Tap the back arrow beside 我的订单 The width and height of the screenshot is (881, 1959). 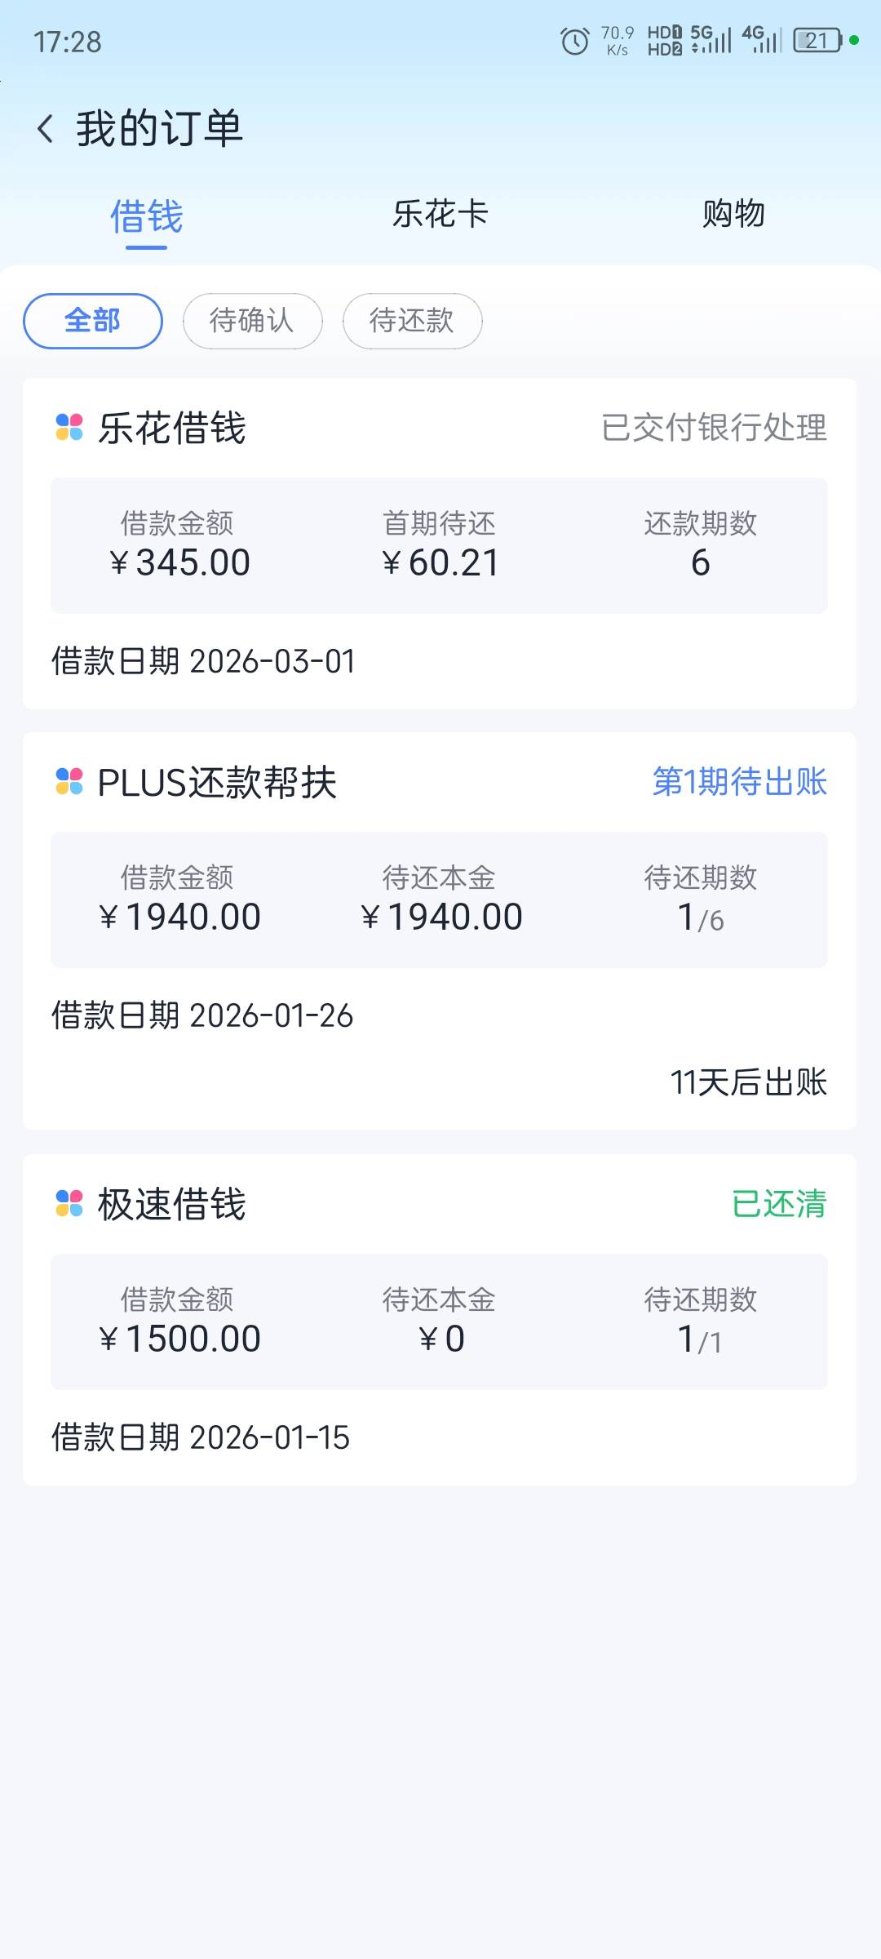46,129
